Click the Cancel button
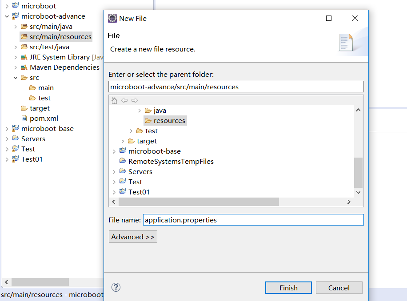This screenshot has width=407, height=301. pyautogui.click(x=339, y=288)
